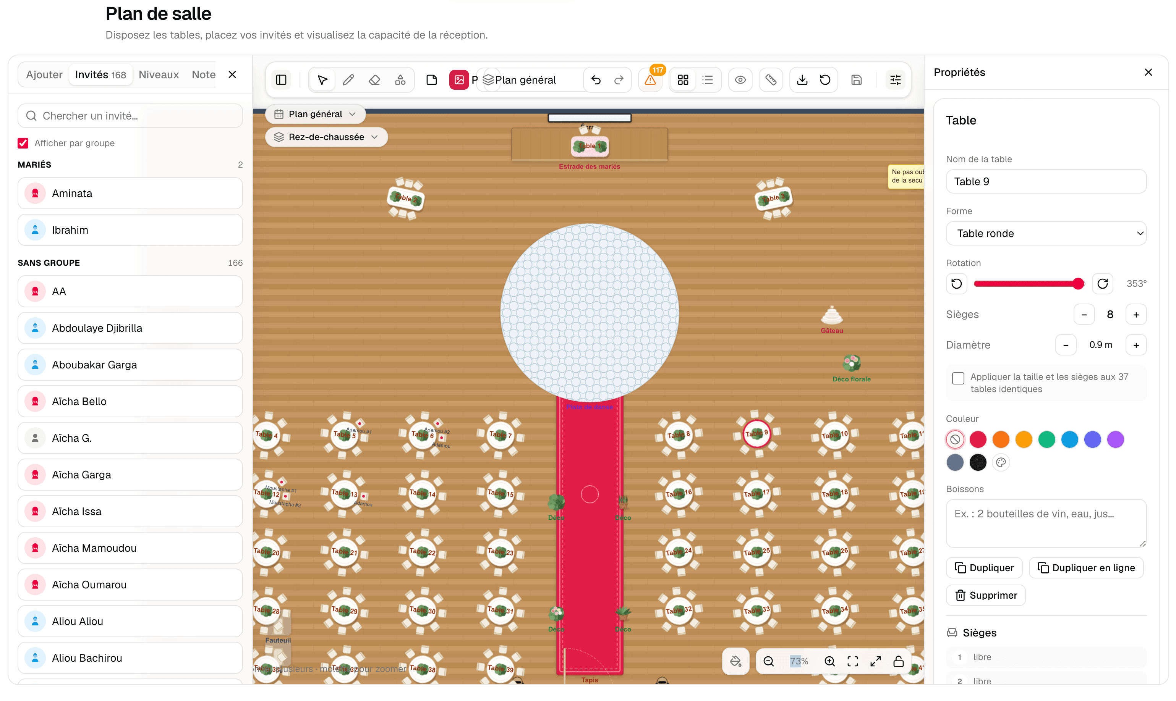
Task: Expand canvas to fullscreen
Action: tap(876, 661)
